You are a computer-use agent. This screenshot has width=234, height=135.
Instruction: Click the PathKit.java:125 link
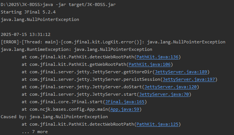click(157, 124)
